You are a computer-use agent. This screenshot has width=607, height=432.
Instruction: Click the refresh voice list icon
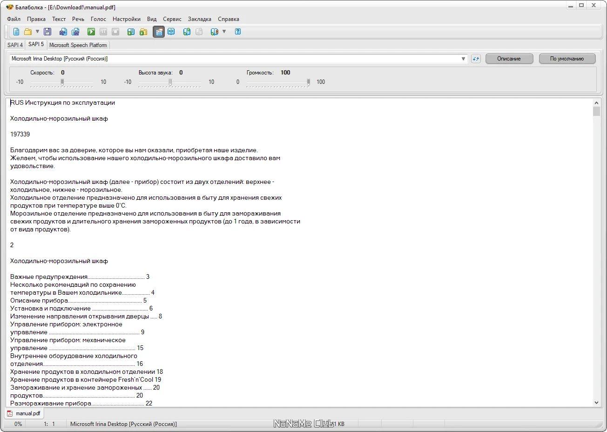pyautogui.click(x=476, y=59)
